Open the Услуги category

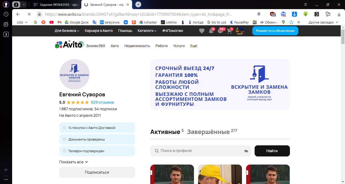point(179,46)
